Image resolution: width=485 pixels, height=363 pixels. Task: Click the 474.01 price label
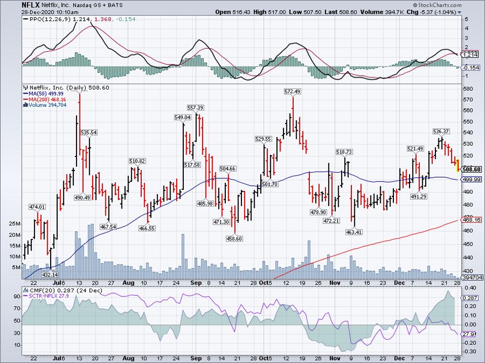coord(37,207)
